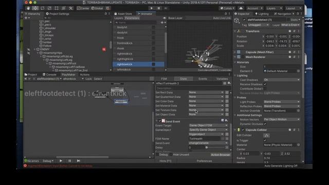Viewport: 329px width, 185px height.
Task: Toggle the PlayMaker Debug checkbox
Action: tap(157, 155)
